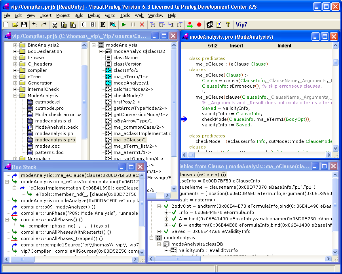Viewport: 342px width, 274px height.
Task: Collapse the BodyOpt variable node
Action: click(x=159, y=206)
